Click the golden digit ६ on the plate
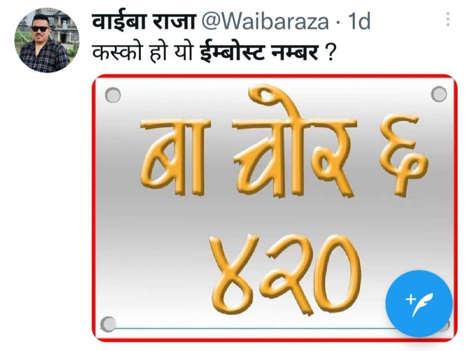 click(x=403, y=156)
